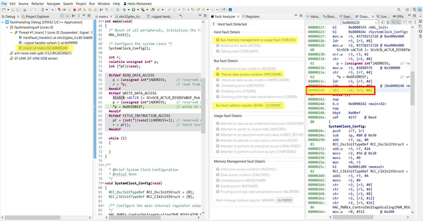Fold comment block at line 75
Screen dimensions: 423x221
[x=104, y=165]
